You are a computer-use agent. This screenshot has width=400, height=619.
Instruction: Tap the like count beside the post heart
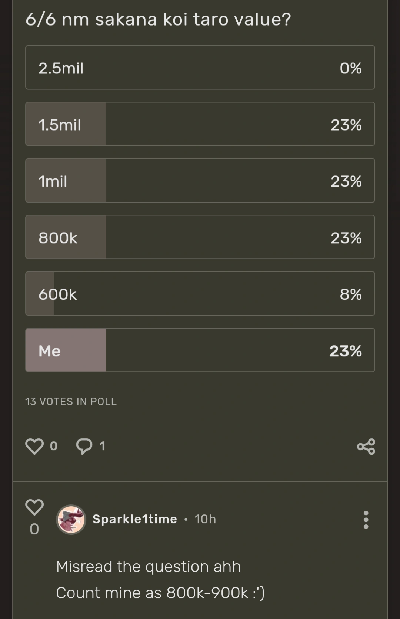click(54, 446)
